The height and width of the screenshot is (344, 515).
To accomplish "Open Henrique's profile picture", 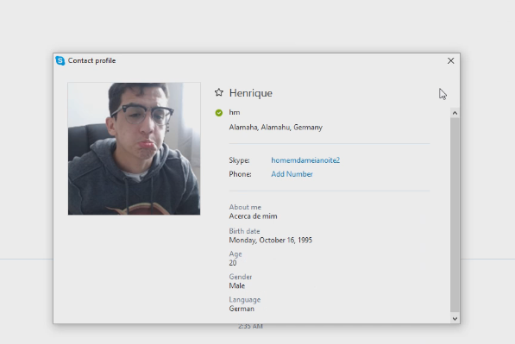I will [x=134, y=148].
